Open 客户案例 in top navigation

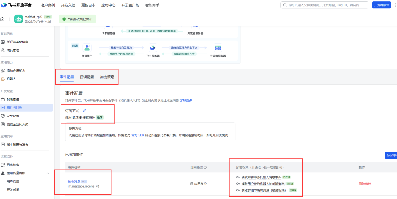[48, 5]
